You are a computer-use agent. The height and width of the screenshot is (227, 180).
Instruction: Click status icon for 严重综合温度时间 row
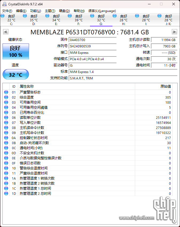[x=6, y=173]
